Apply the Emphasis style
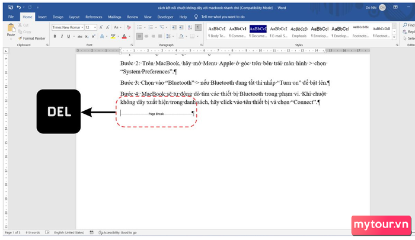This screenshot has height=240, width=415. [299, 32]
